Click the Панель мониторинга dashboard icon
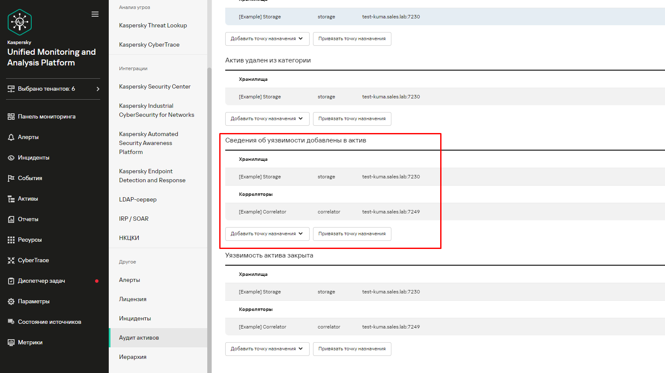 tap(11, 116)
